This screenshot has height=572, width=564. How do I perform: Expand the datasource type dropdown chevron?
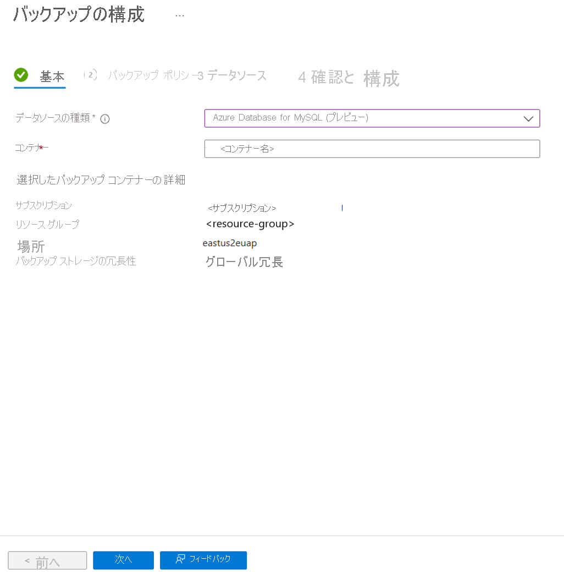[x=528, y=118]
